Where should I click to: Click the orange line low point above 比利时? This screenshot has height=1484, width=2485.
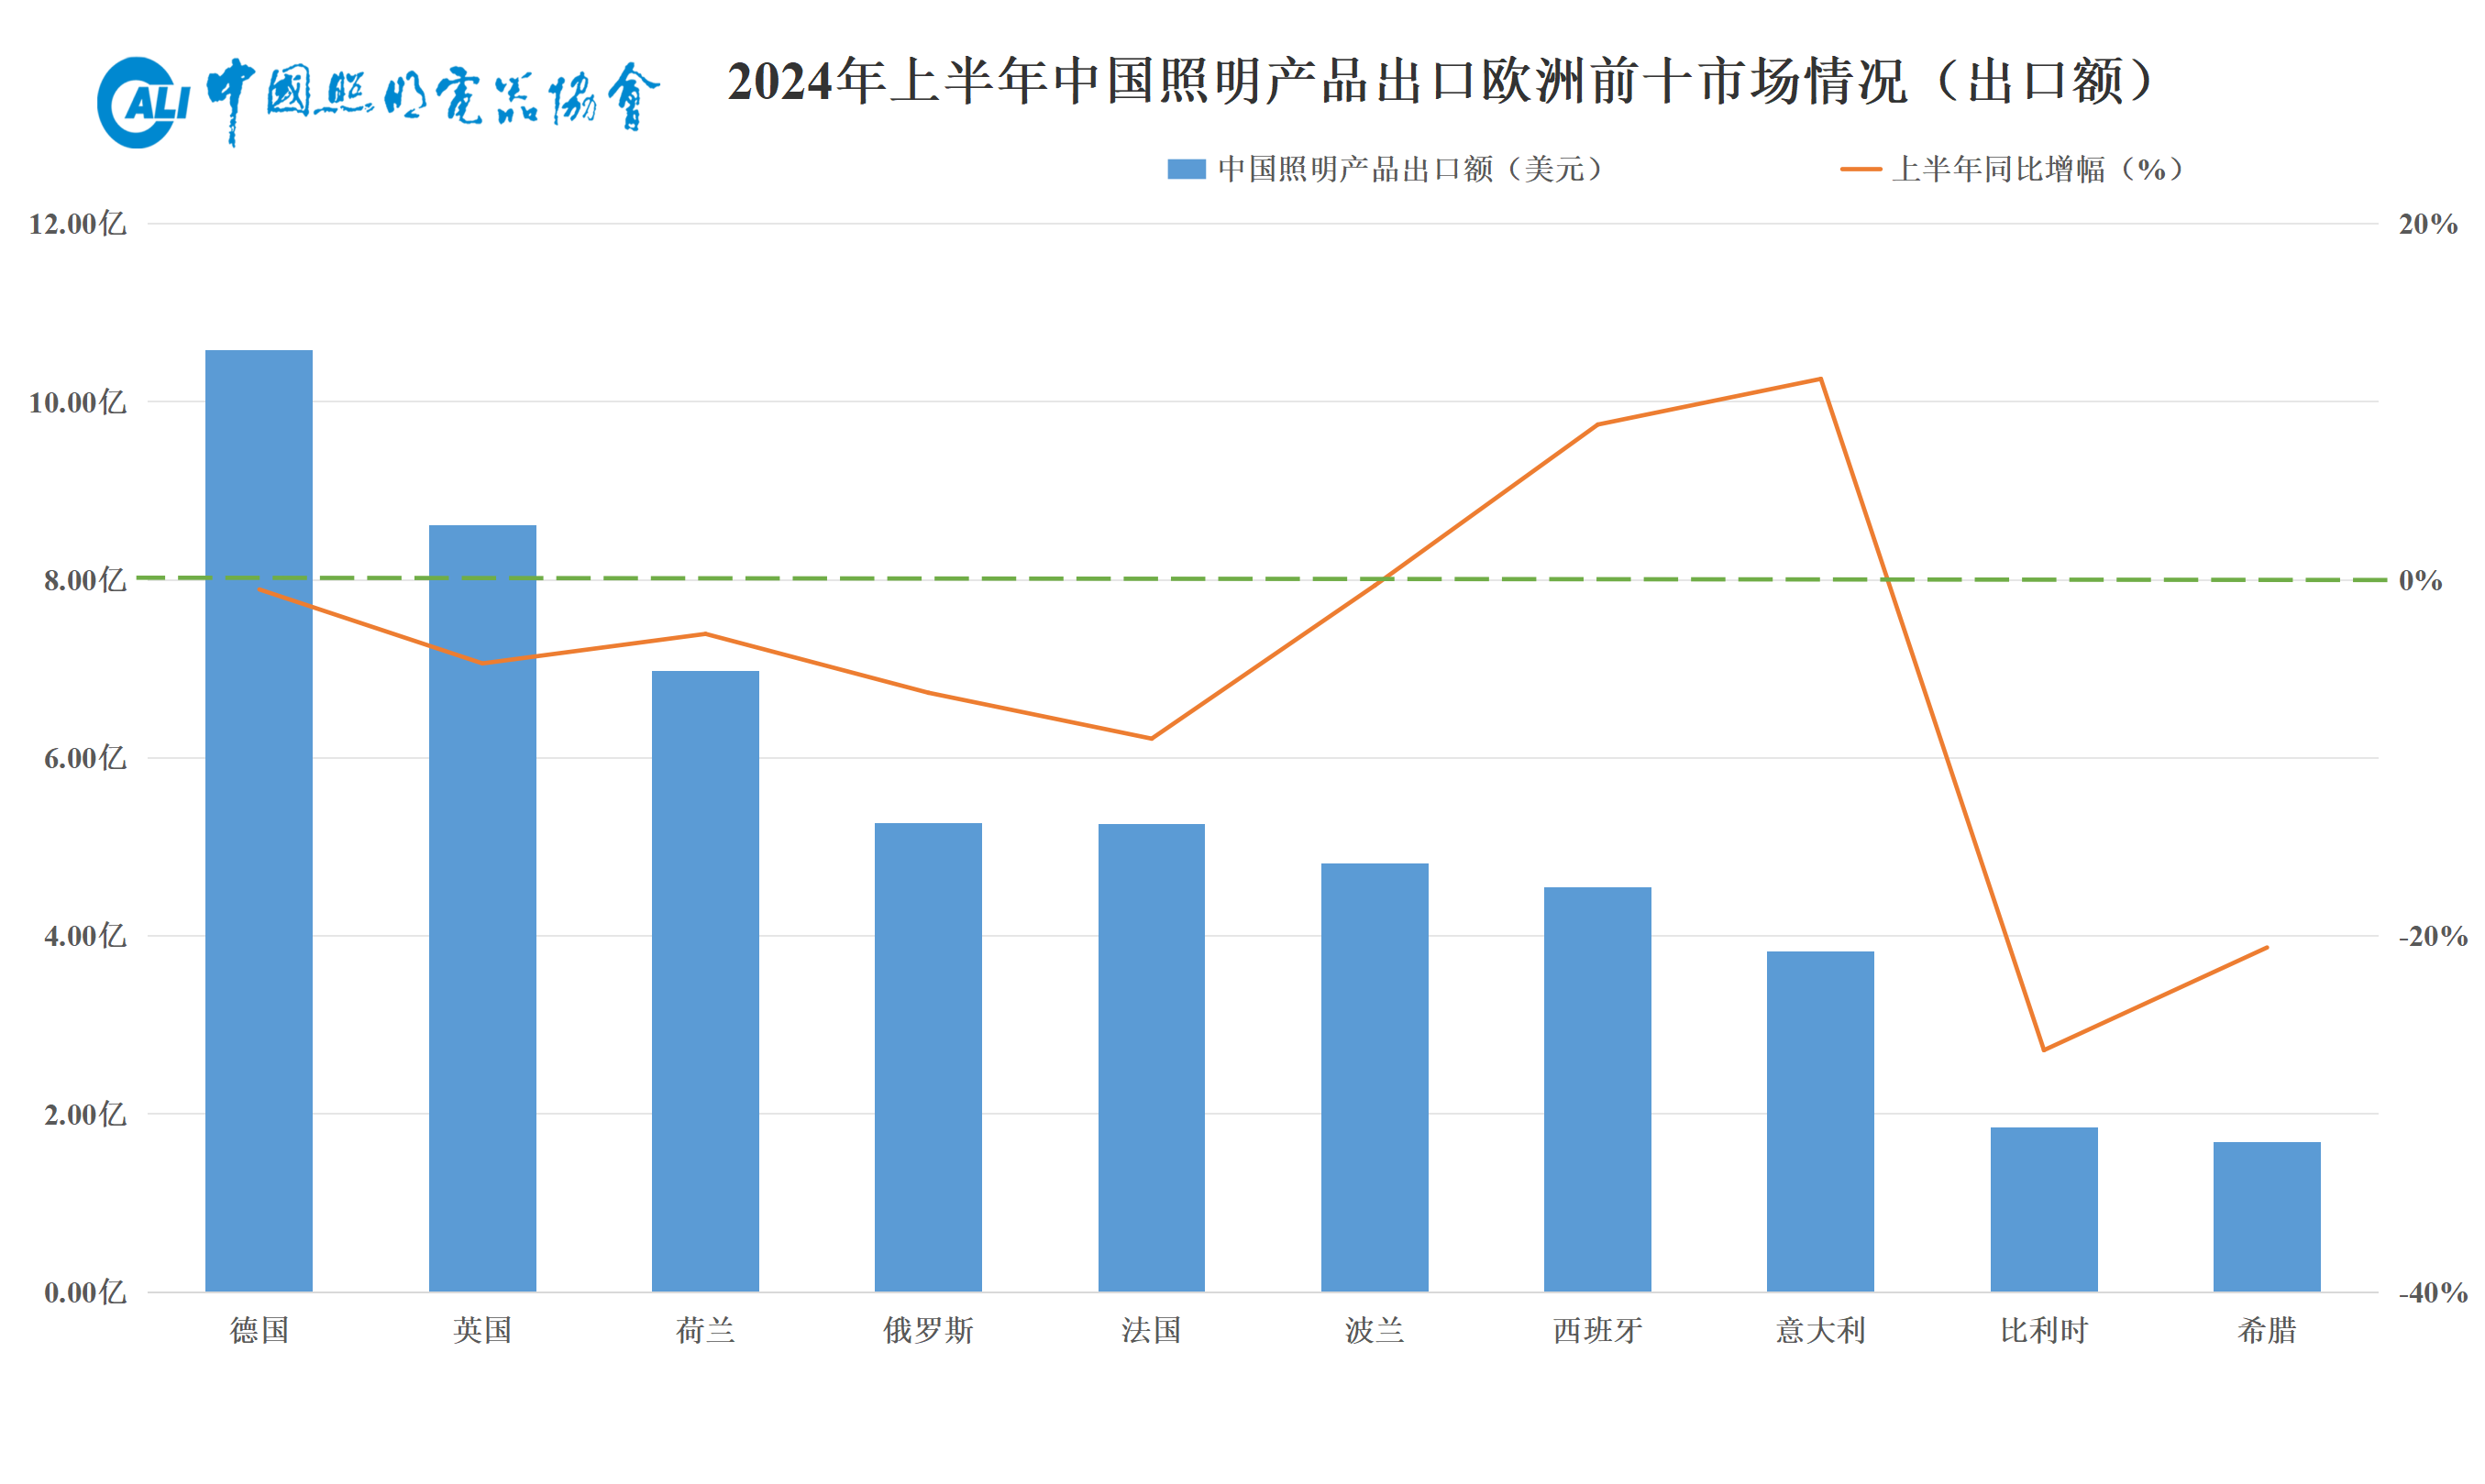click(2044, 1050)
